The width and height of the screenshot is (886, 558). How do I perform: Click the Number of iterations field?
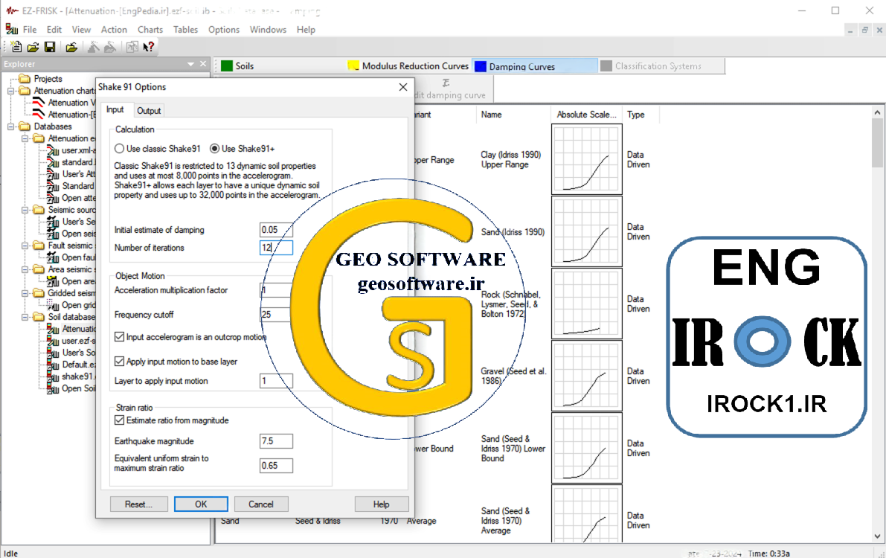(x=276, y=248)
